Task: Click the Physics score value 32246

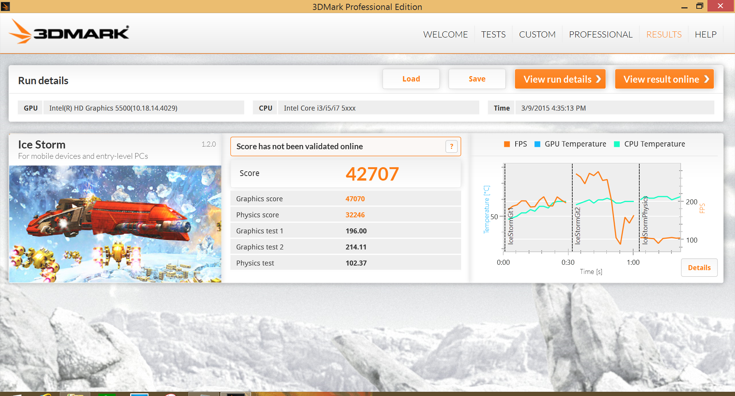Action: (355, 215)
